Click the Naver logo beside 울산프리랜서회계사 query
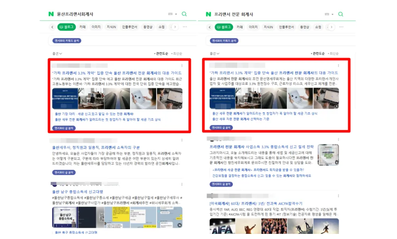Screen dimensions: 397x239 [x=51, y=14]
